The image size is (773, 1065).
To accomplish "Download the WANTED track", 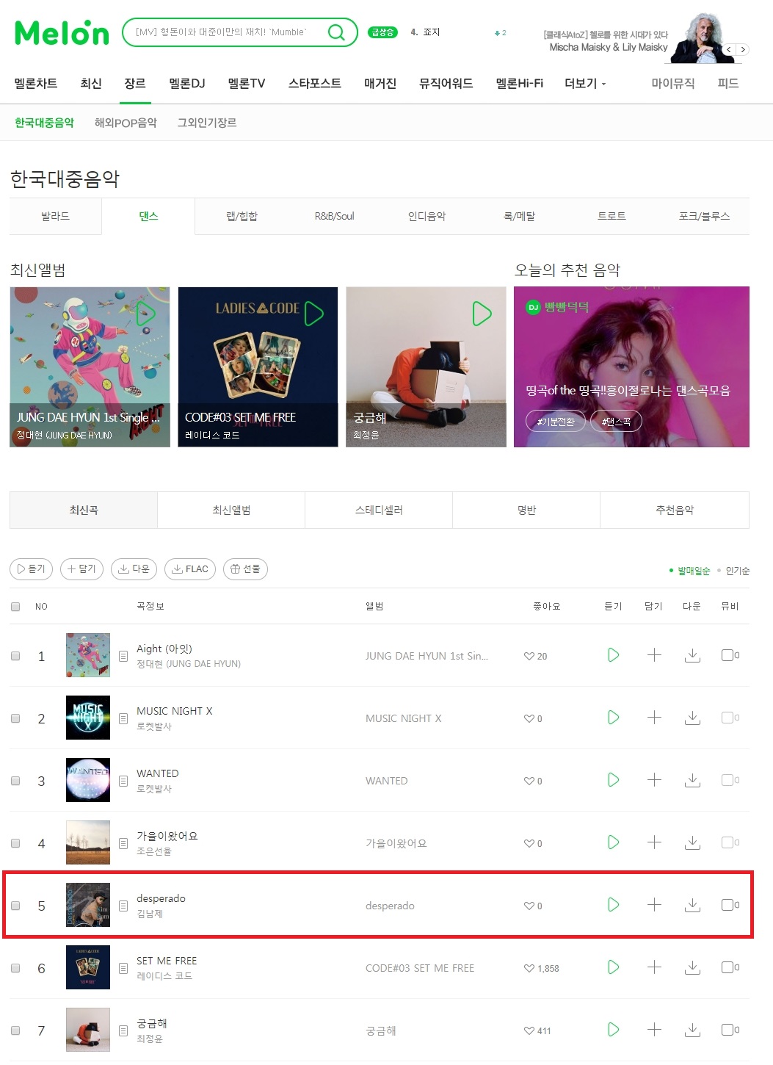I will tap(692, 780).
